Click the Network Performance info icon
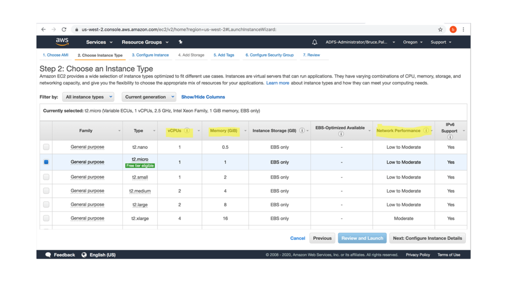The height and width of the screenshot is (285, 507). 426,131
